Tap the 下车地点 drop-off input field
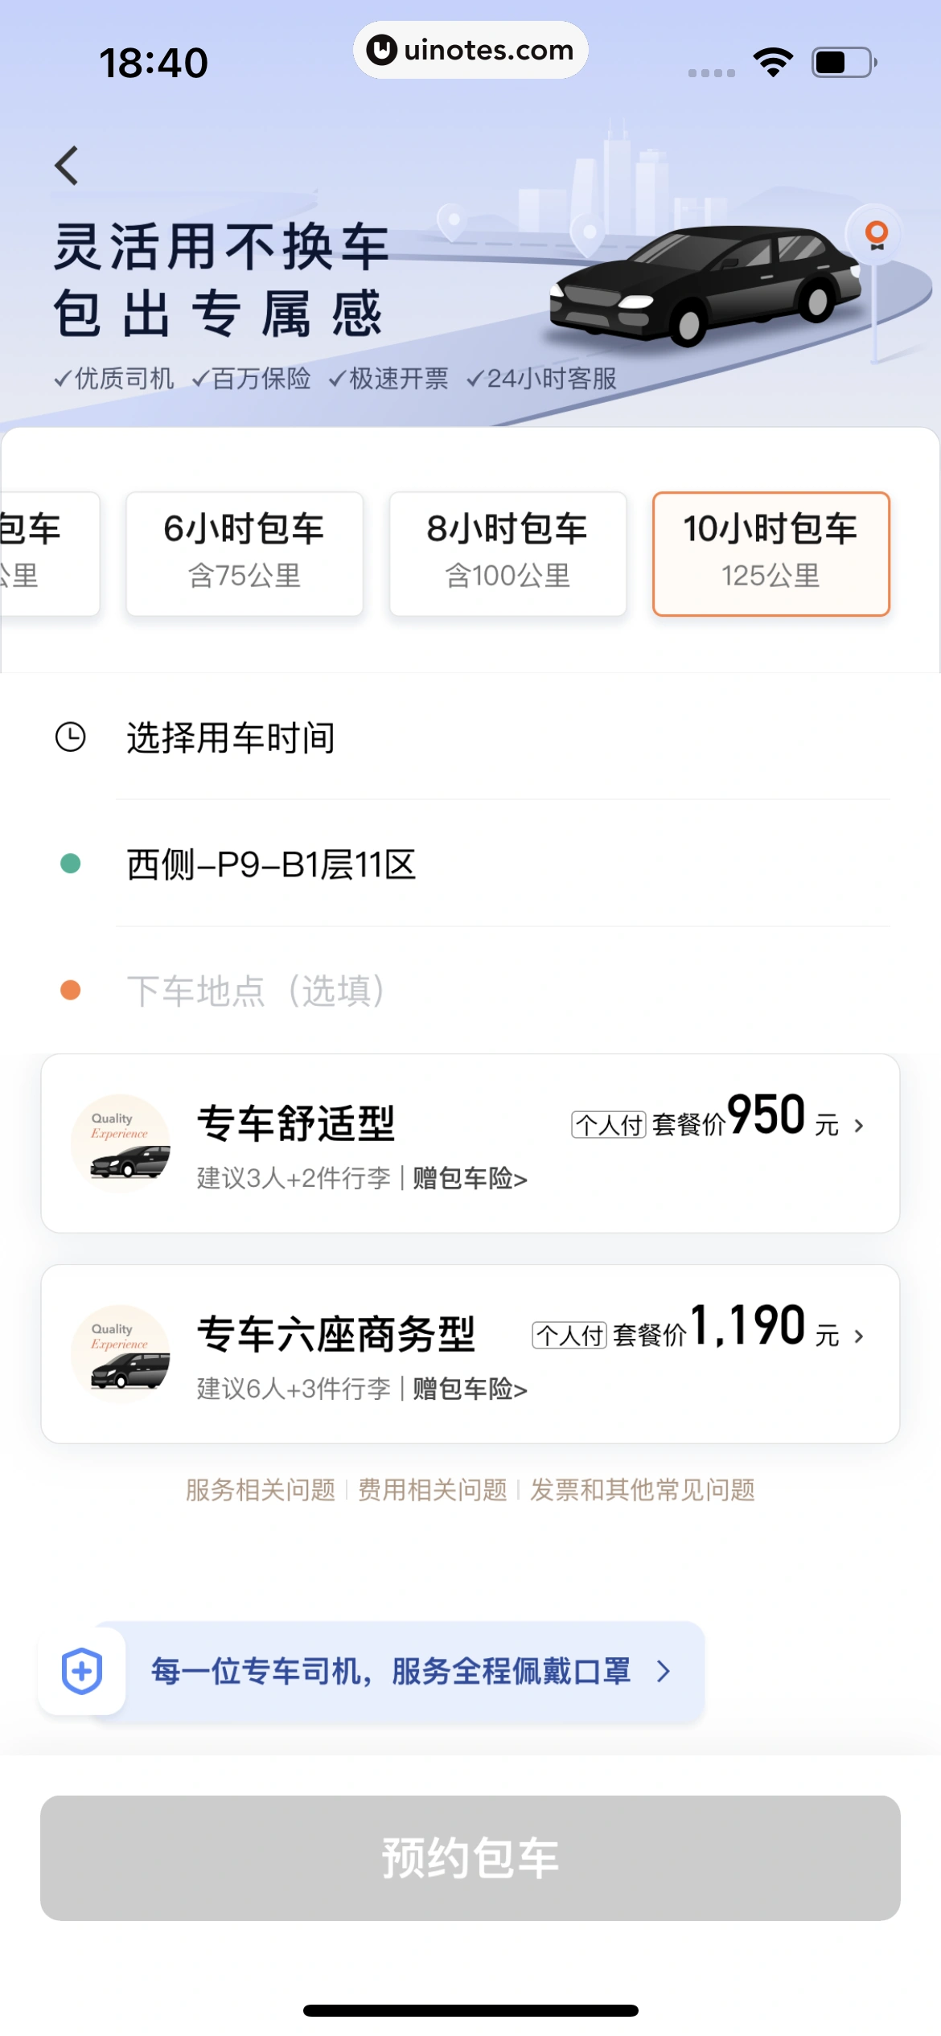The image size is (941, 2036). pos(256,991)
